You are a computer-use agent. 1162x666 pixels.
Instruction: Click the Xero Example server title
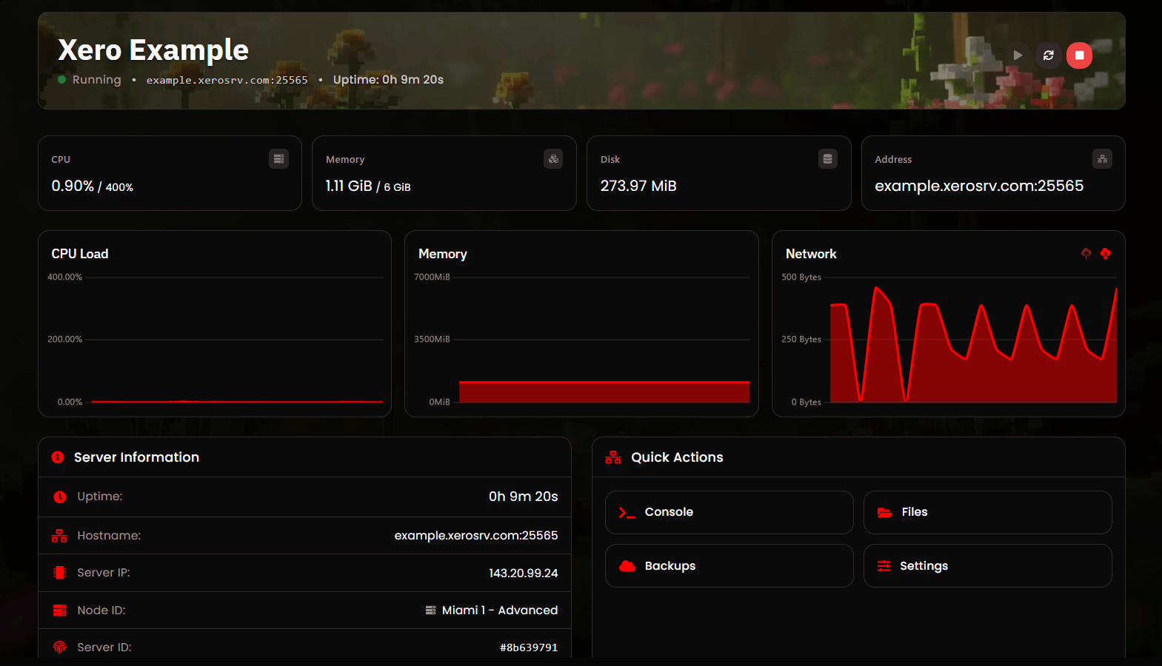point(153,50)
